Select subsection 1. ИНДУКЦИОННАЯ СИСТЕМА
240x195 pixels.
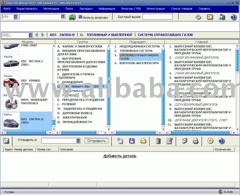[x=137, y=46]
